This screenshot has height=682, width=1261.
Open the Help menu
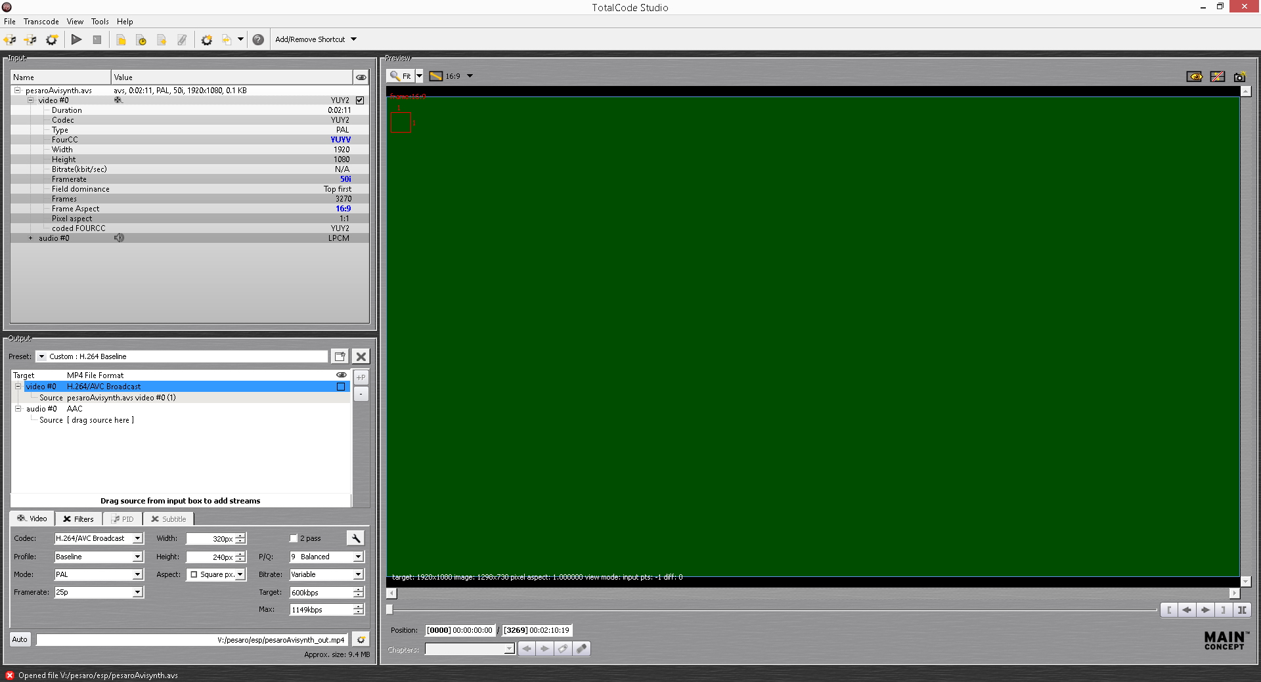coord(125,22)
